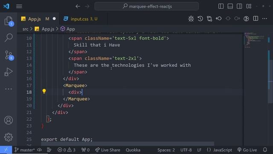Viewport: 273px width, 154px height.
Task: Click the Quokka status bar item
Action: 133,150
